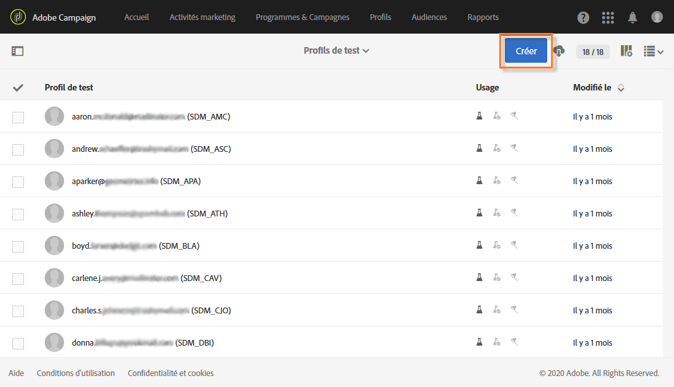
Task: Click the avatar of the donna profile
Action: 54,342
